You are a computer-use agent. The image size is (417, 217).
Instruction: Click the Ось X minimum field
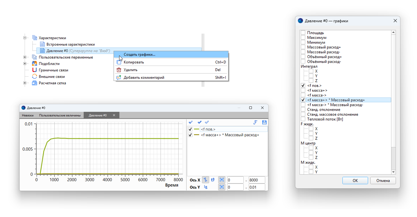pos(235,180)
